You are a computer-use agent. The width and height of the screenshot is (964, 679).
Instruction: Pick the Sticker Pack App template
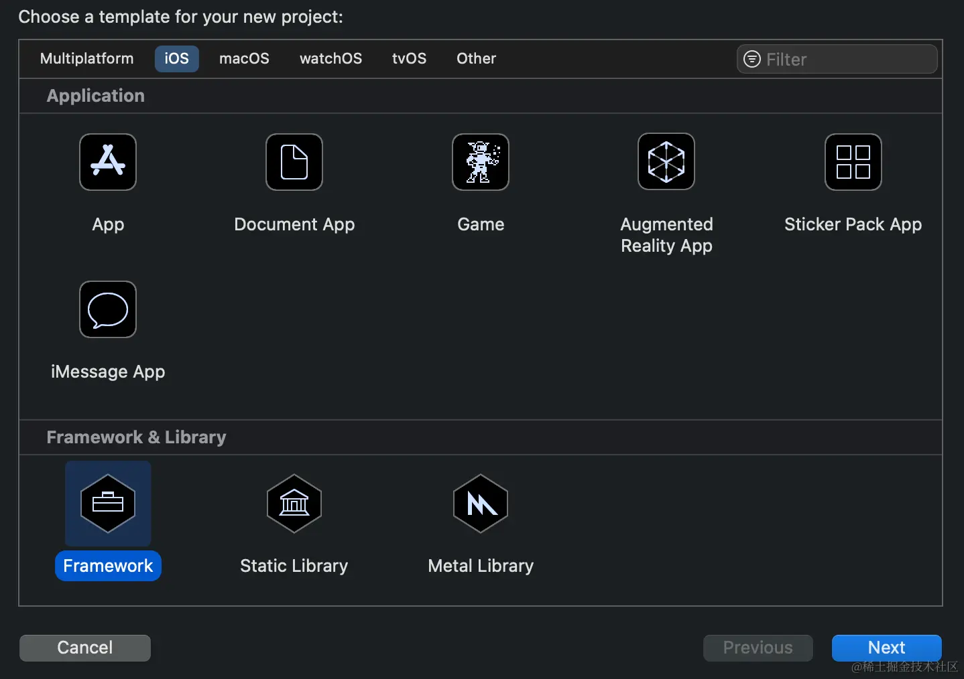pos(852,162)
